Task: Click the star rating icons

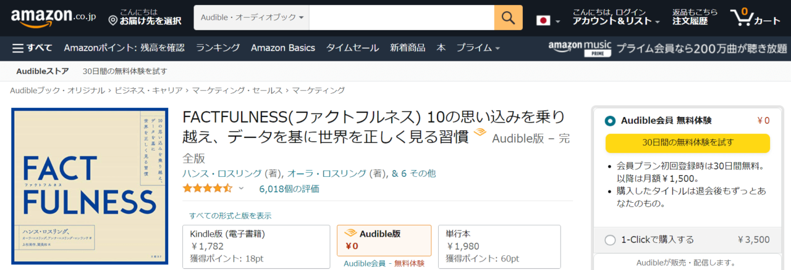Action: click(x=207, y=188)
